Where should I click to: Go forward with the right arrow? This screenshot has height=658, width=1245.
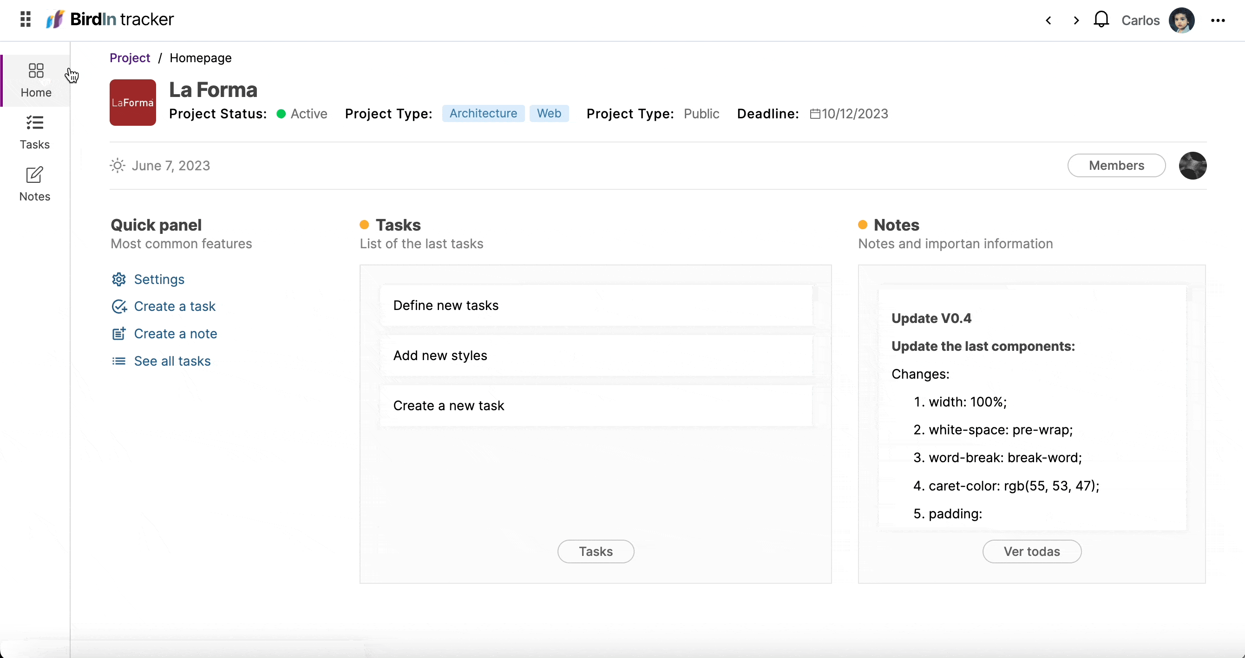1076,20
